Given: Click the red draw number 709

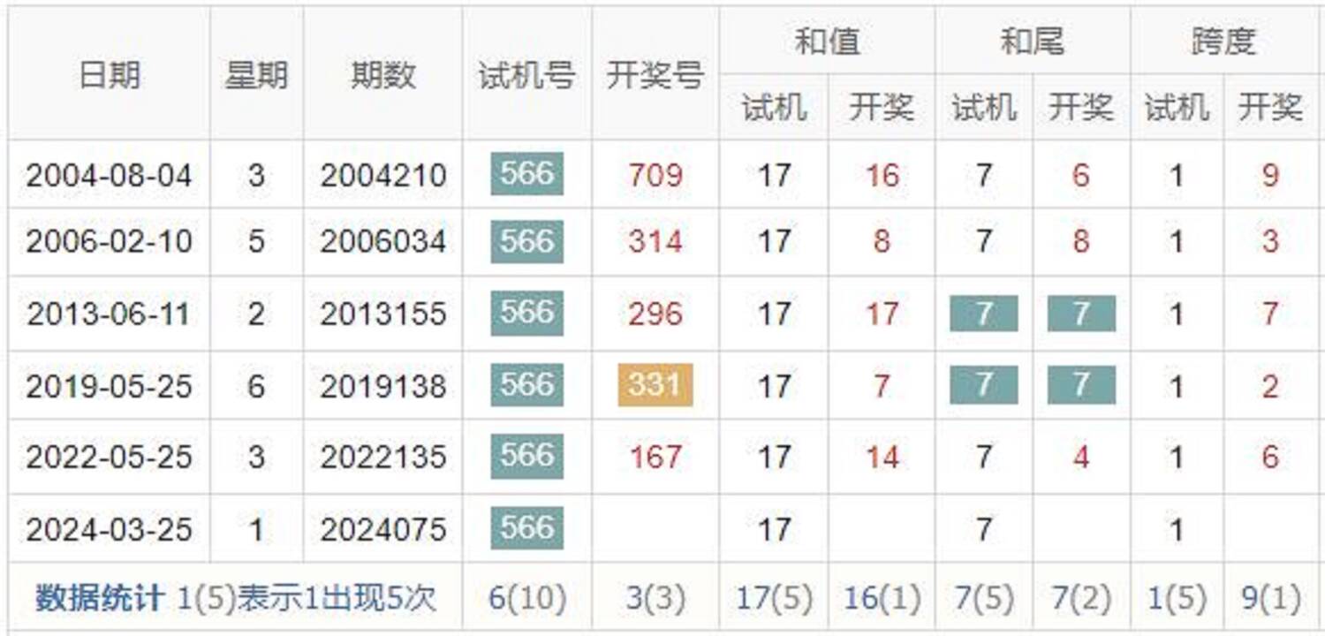Looking at the screenshot, I should coord(655,175).
